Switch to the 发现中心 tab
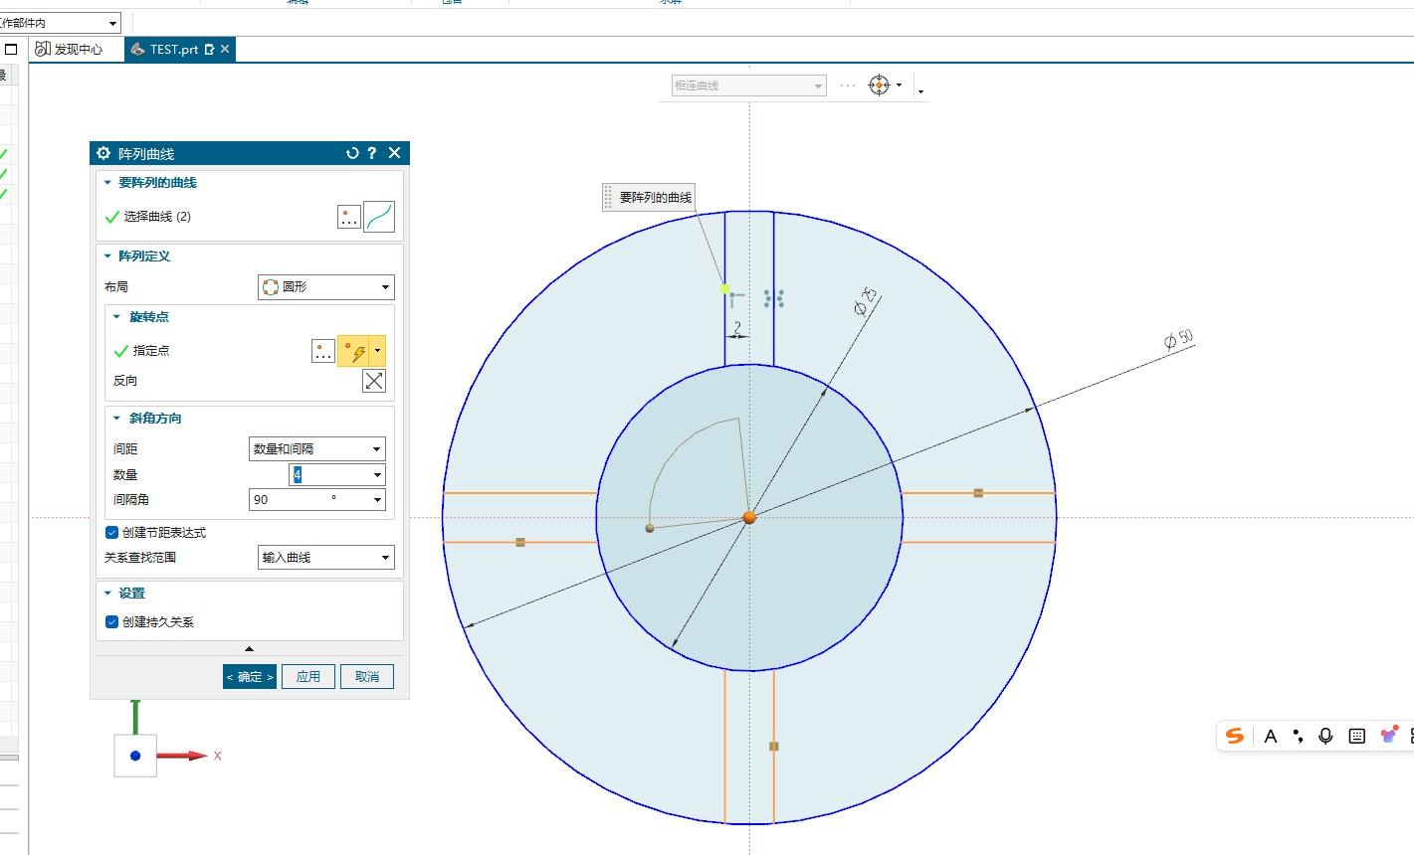Screen dimensions: 1414x855 tap(70, 49)
